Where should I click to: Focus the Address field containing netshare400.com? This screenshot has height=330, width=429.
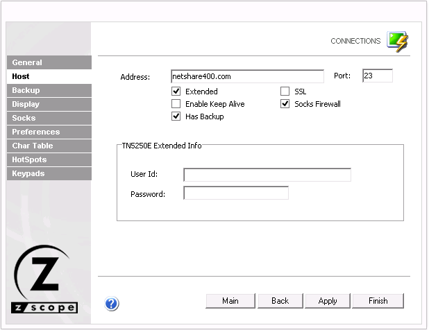click(x=247, y=76)
